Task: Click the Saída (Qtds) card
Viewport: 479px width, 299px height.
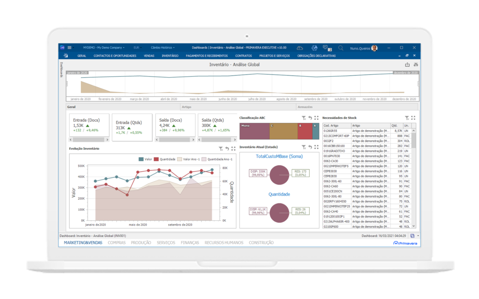Action: coord(217,125)
